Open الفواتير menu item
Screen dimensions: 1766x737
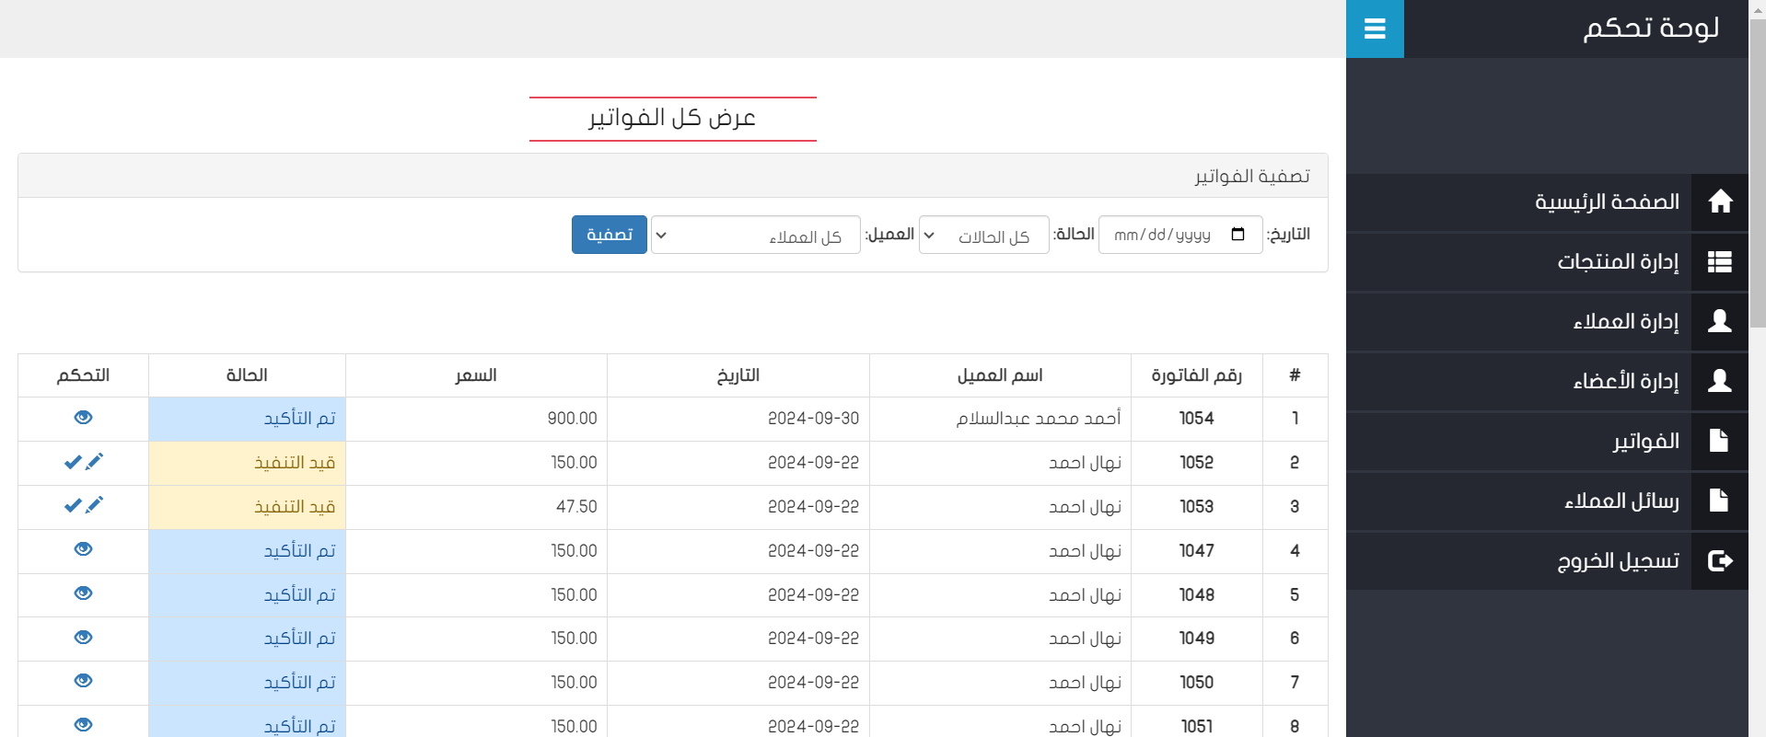tap(1547, 441)
